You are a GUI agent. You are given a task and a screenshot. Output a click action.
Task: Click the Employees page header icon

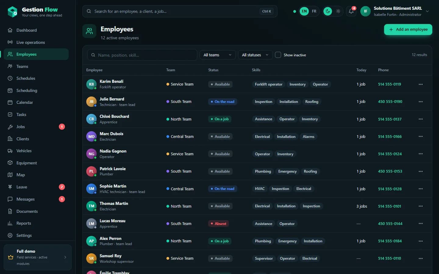[x=89, y=31]
